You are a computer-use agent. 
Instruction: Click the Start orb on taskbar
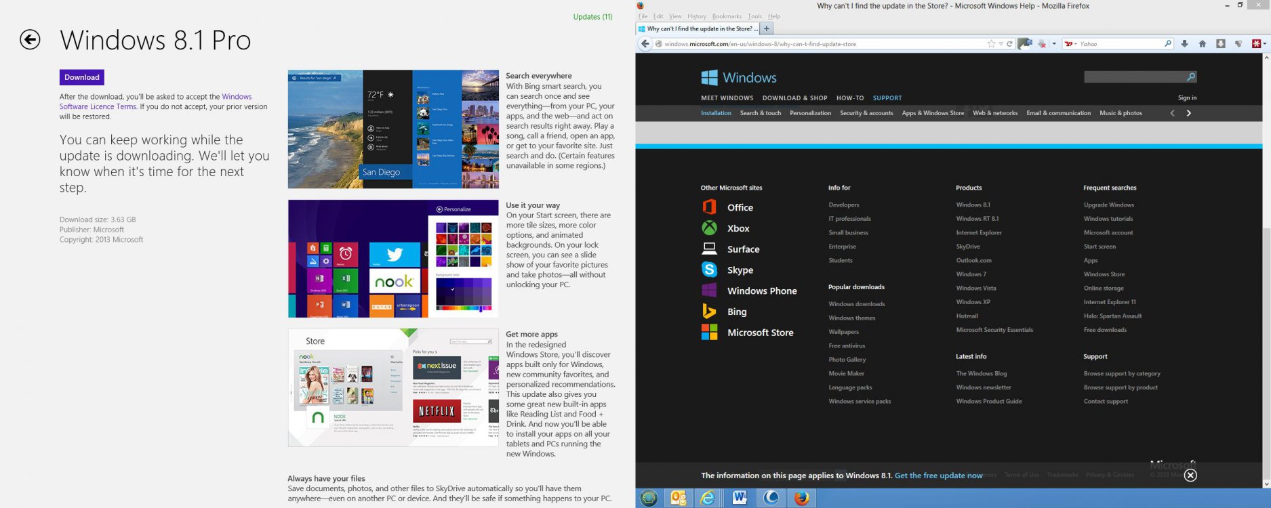(649, 498)
